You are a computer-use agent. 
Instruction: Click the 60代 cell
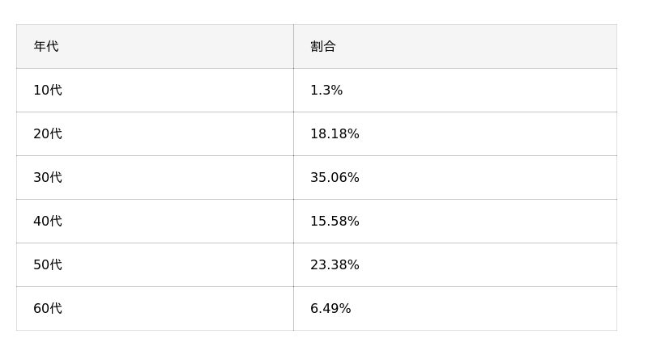pos(48,309)
